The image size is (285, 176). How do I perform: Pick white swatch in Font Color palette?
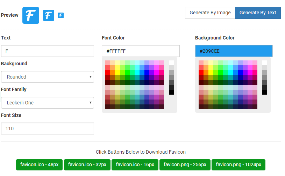click(x=171, y=63)
